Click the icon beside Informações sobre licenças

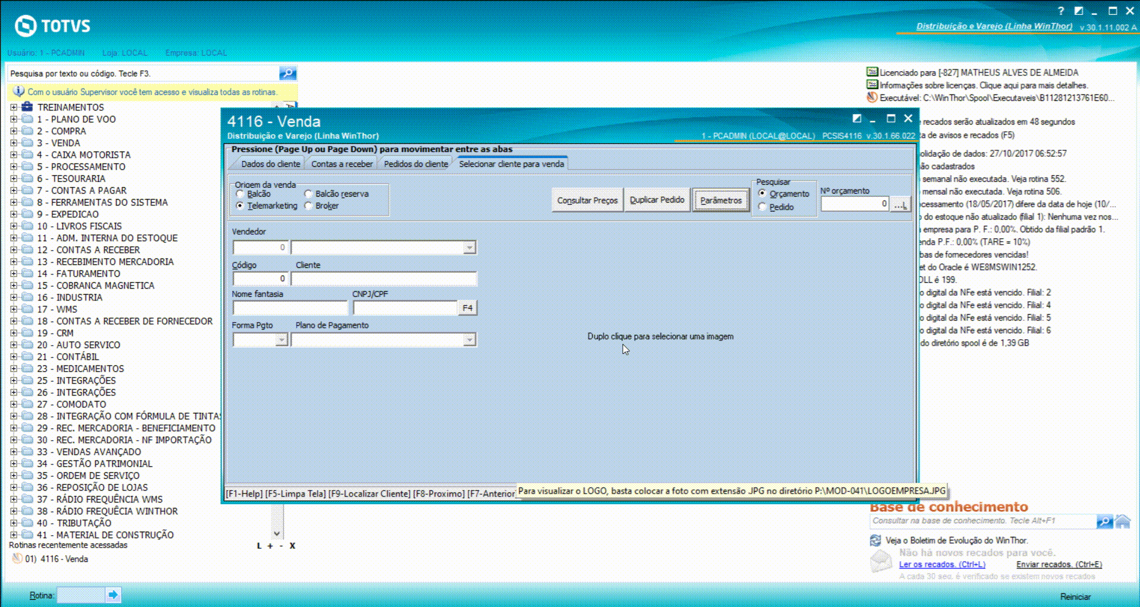click(x=872, y=85)
